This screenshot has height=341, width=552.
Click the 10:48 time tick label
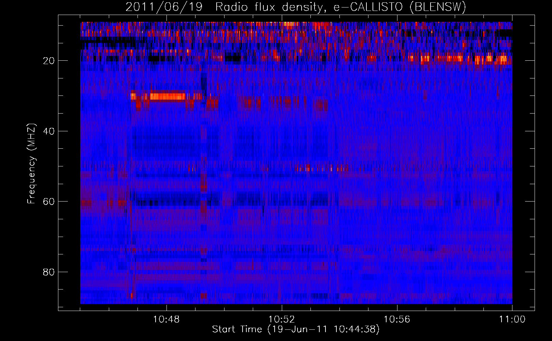[x=166, y=320]
